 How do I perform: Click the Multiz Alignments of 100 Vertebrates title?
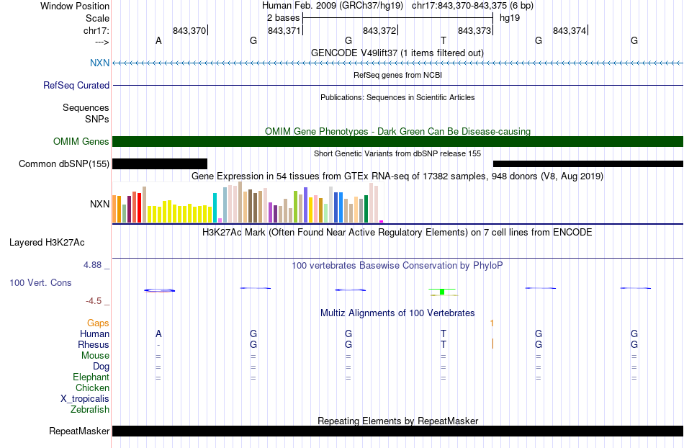click(397, 313)
